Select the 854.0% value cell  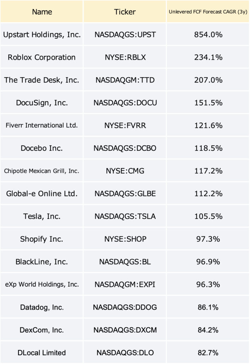coord(208,34)
